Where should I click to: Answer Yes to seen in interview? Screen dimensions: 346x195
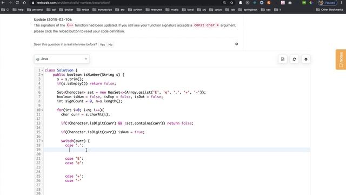[x=102, y=44]
